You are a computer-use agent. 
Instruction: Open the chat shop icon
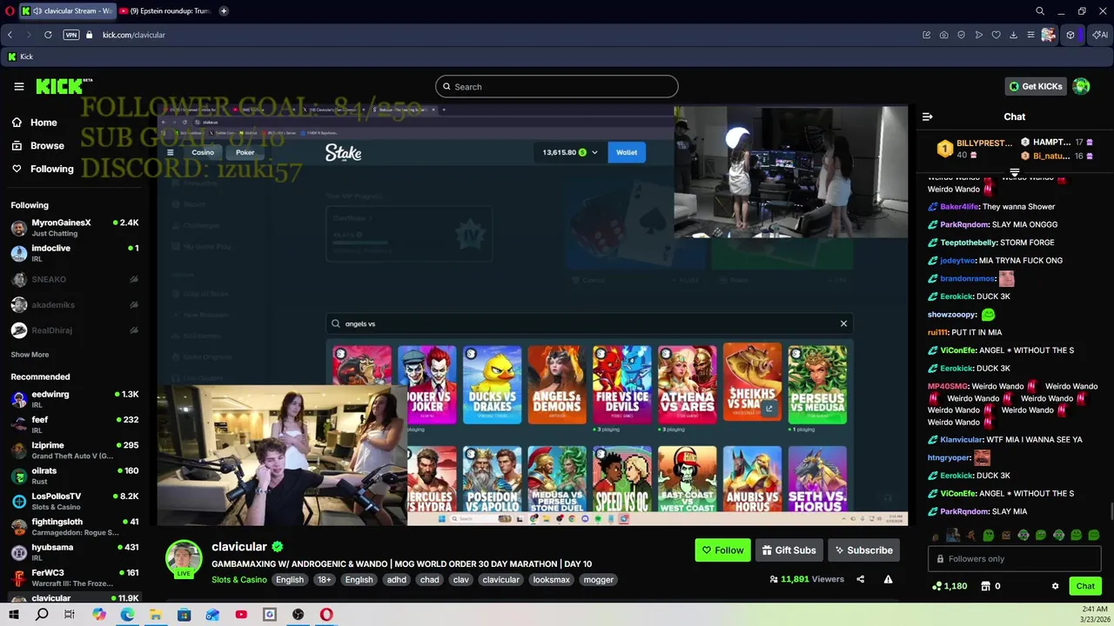click(x=985, y=586)
